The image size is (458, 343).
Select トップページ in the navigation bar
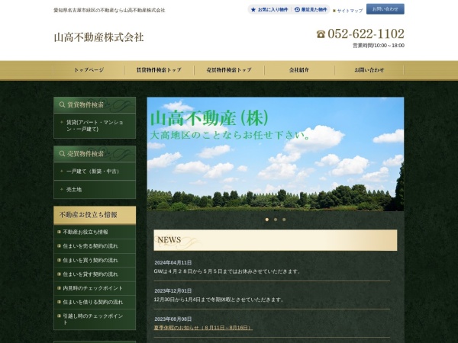pos(89,70)
